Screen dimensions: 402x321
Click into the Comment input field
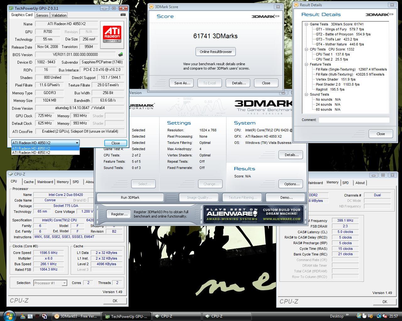(x=354, y=120)
